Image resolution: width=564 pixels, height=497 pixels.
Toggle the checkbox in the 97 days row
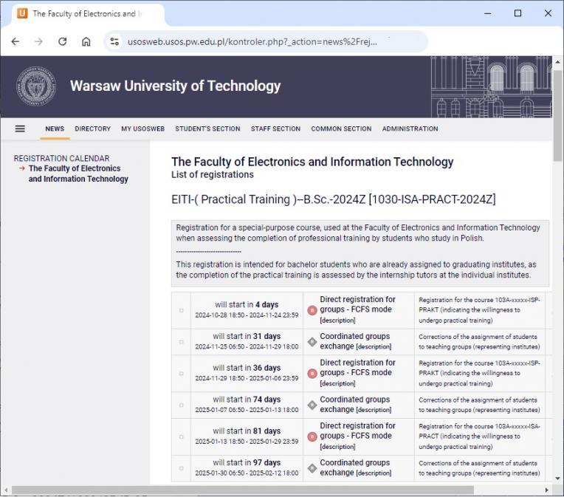pos(182,469)
